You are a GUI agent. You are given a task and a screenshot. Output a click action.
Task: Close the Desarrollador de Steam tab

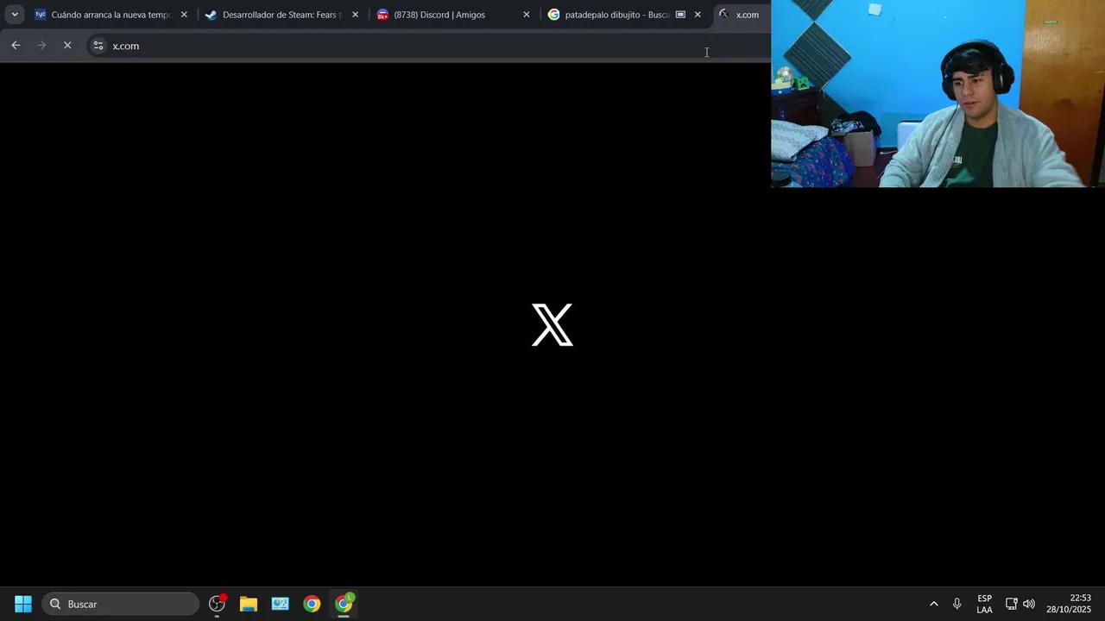click(355, 15)
